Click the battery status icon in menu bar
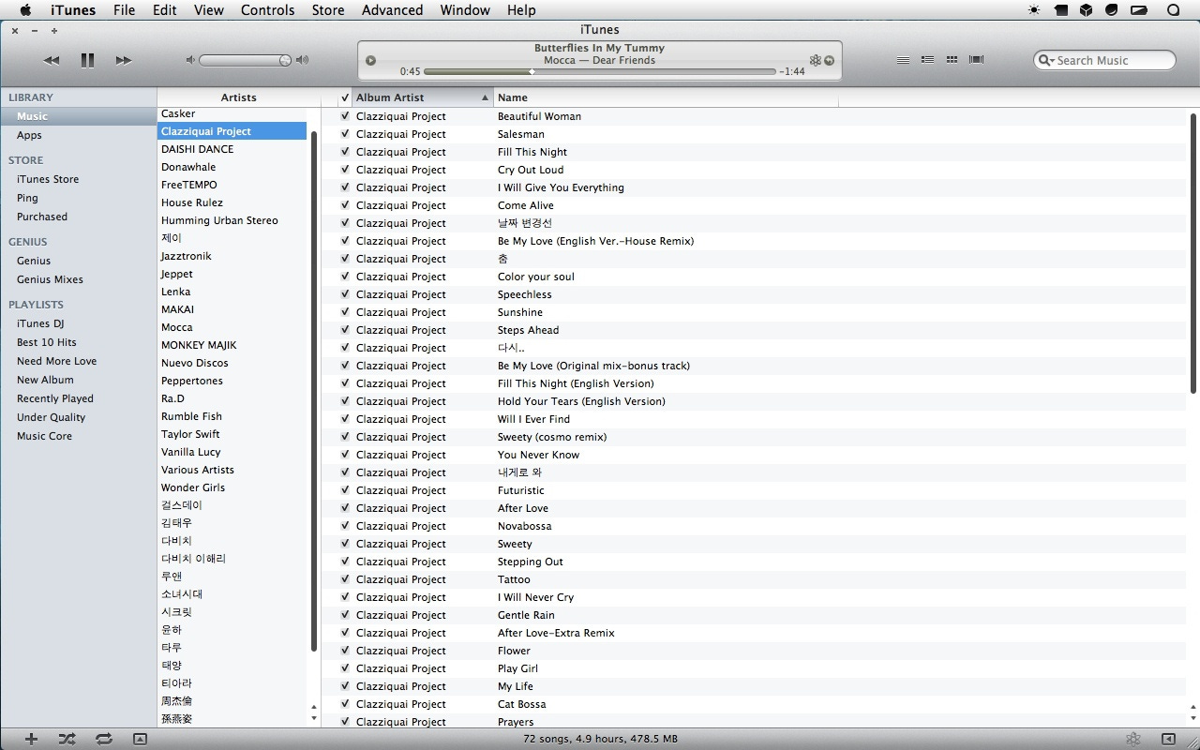The image size is (1200, 750). pyautogui.click(x=1139, y=10)
